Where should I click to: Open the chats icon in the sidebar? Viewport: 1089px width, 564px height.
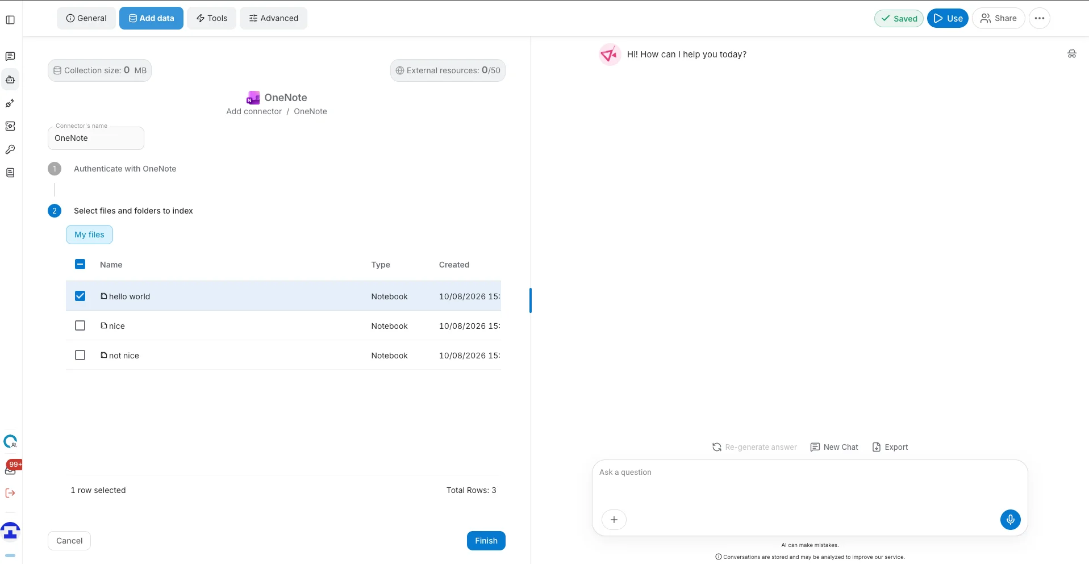pos(10,56)
